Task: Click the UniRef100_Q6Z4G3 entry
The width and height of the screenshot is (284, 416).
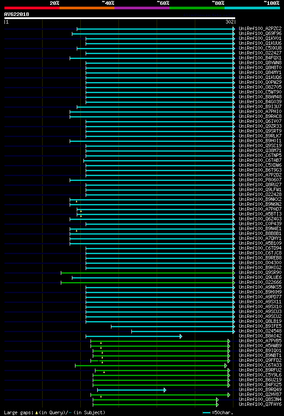Action: click(260, 219)
